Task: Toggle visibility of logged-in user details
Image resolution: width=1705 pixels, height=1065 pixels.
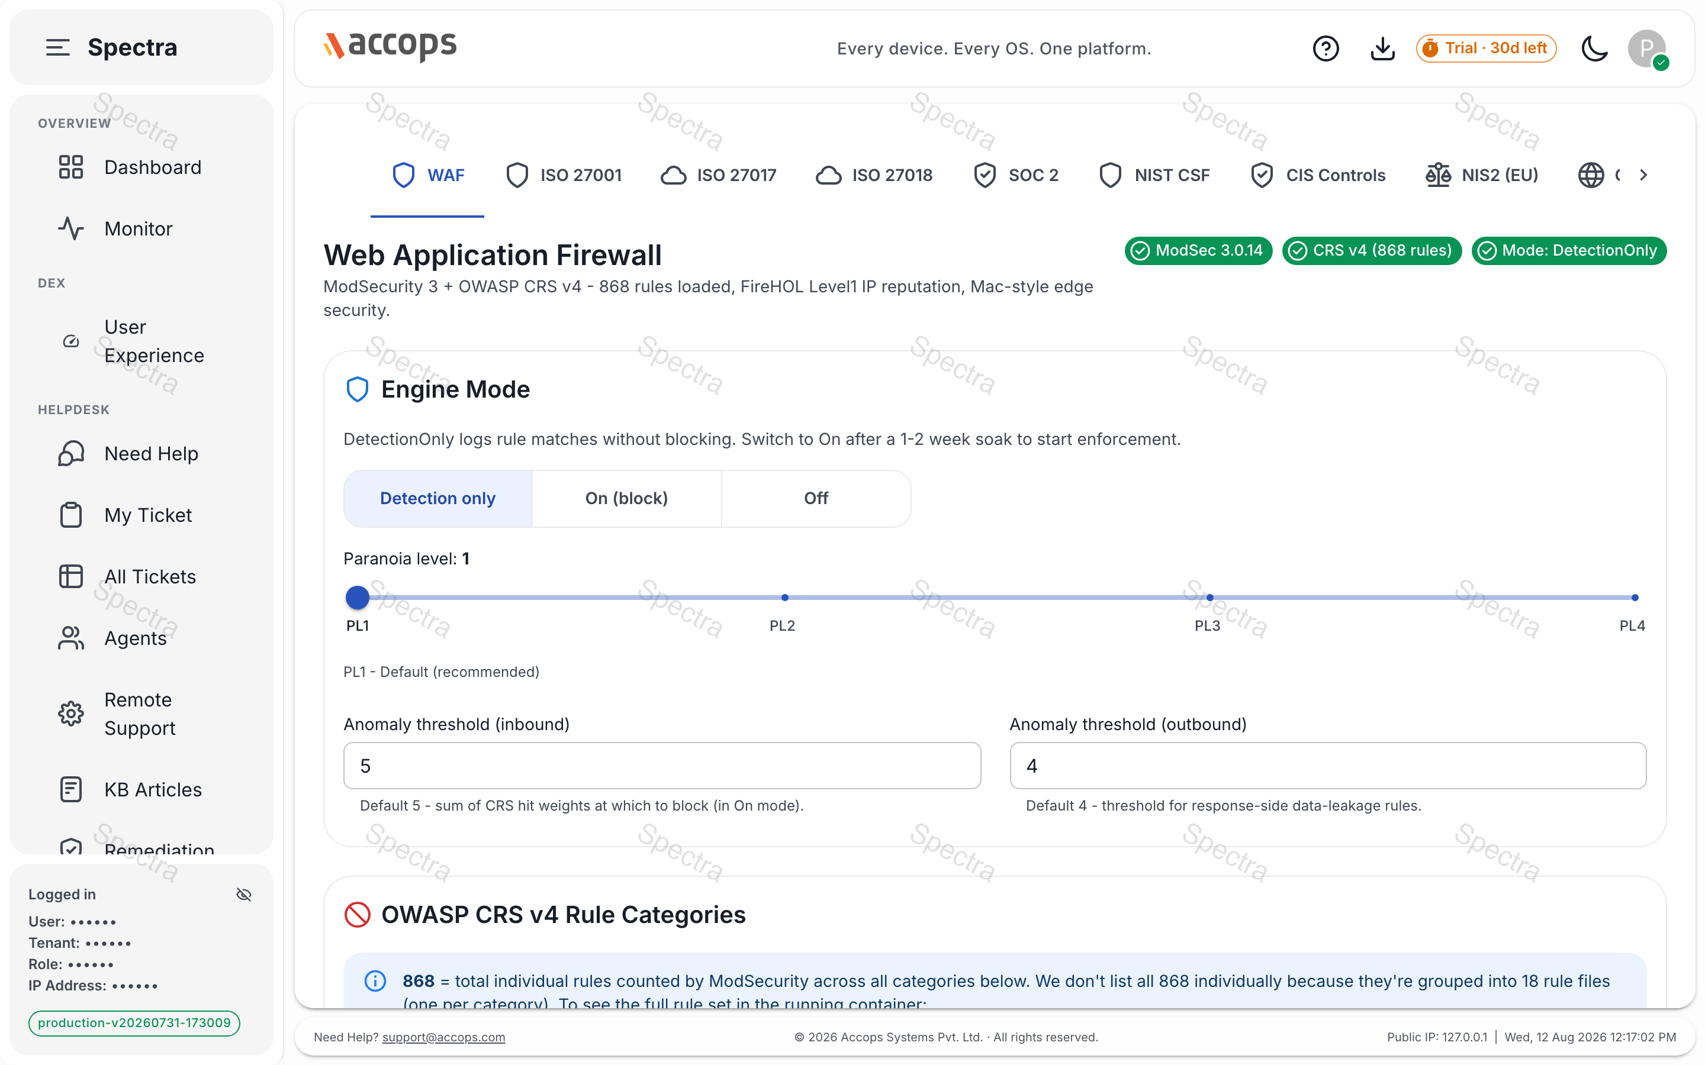Action: [x=244, y=895]
